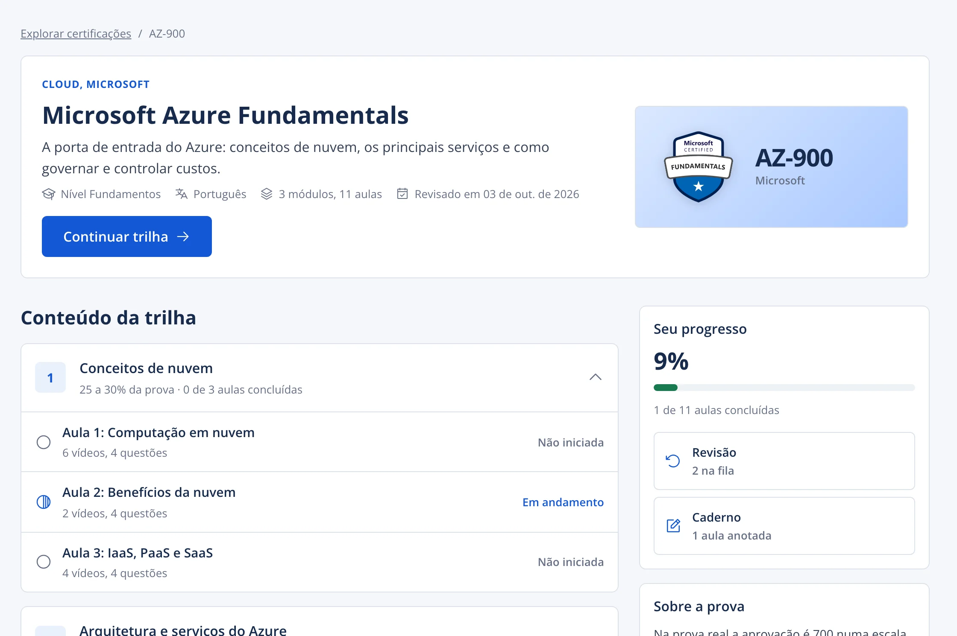Click 2 vídeos, 4 questões text
The height and width of the screenshot is (636, 957).
click(115, 513)
